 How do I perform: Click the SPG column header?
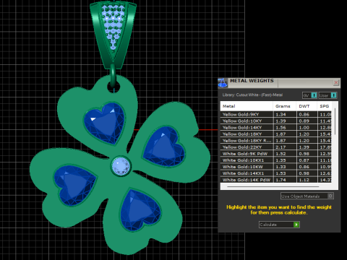(325, 106)
